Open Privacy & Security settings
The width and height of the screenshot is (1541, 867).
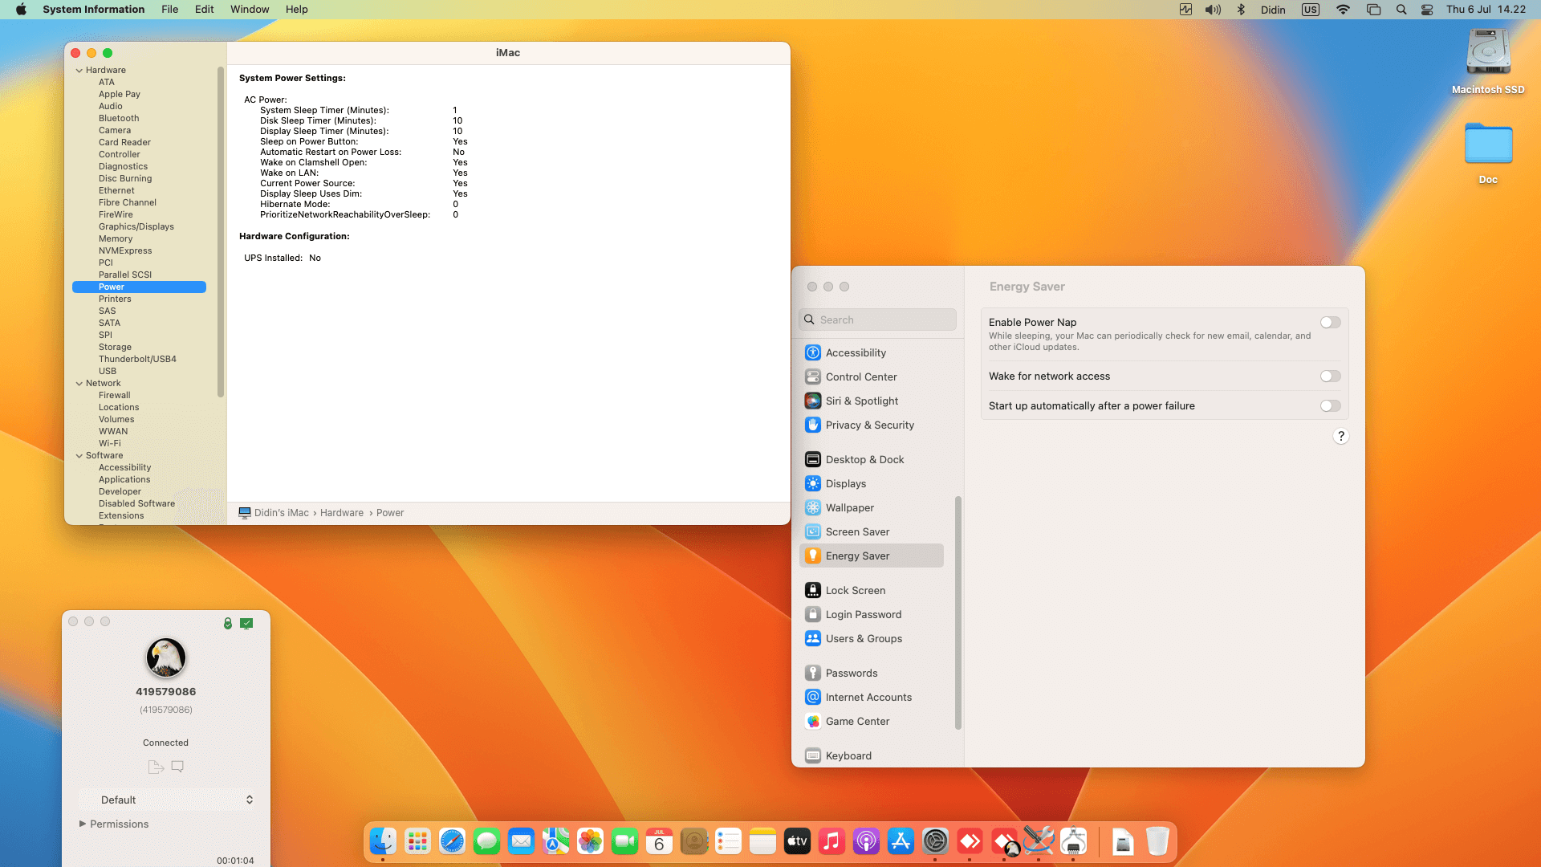[869, 425]
